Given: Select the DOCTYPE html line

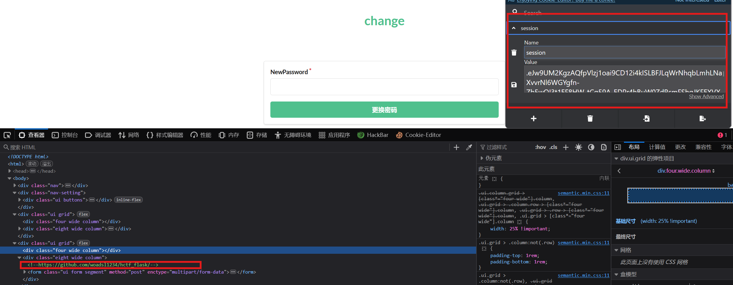Looking at the screenshot, I should coord(28,157).
